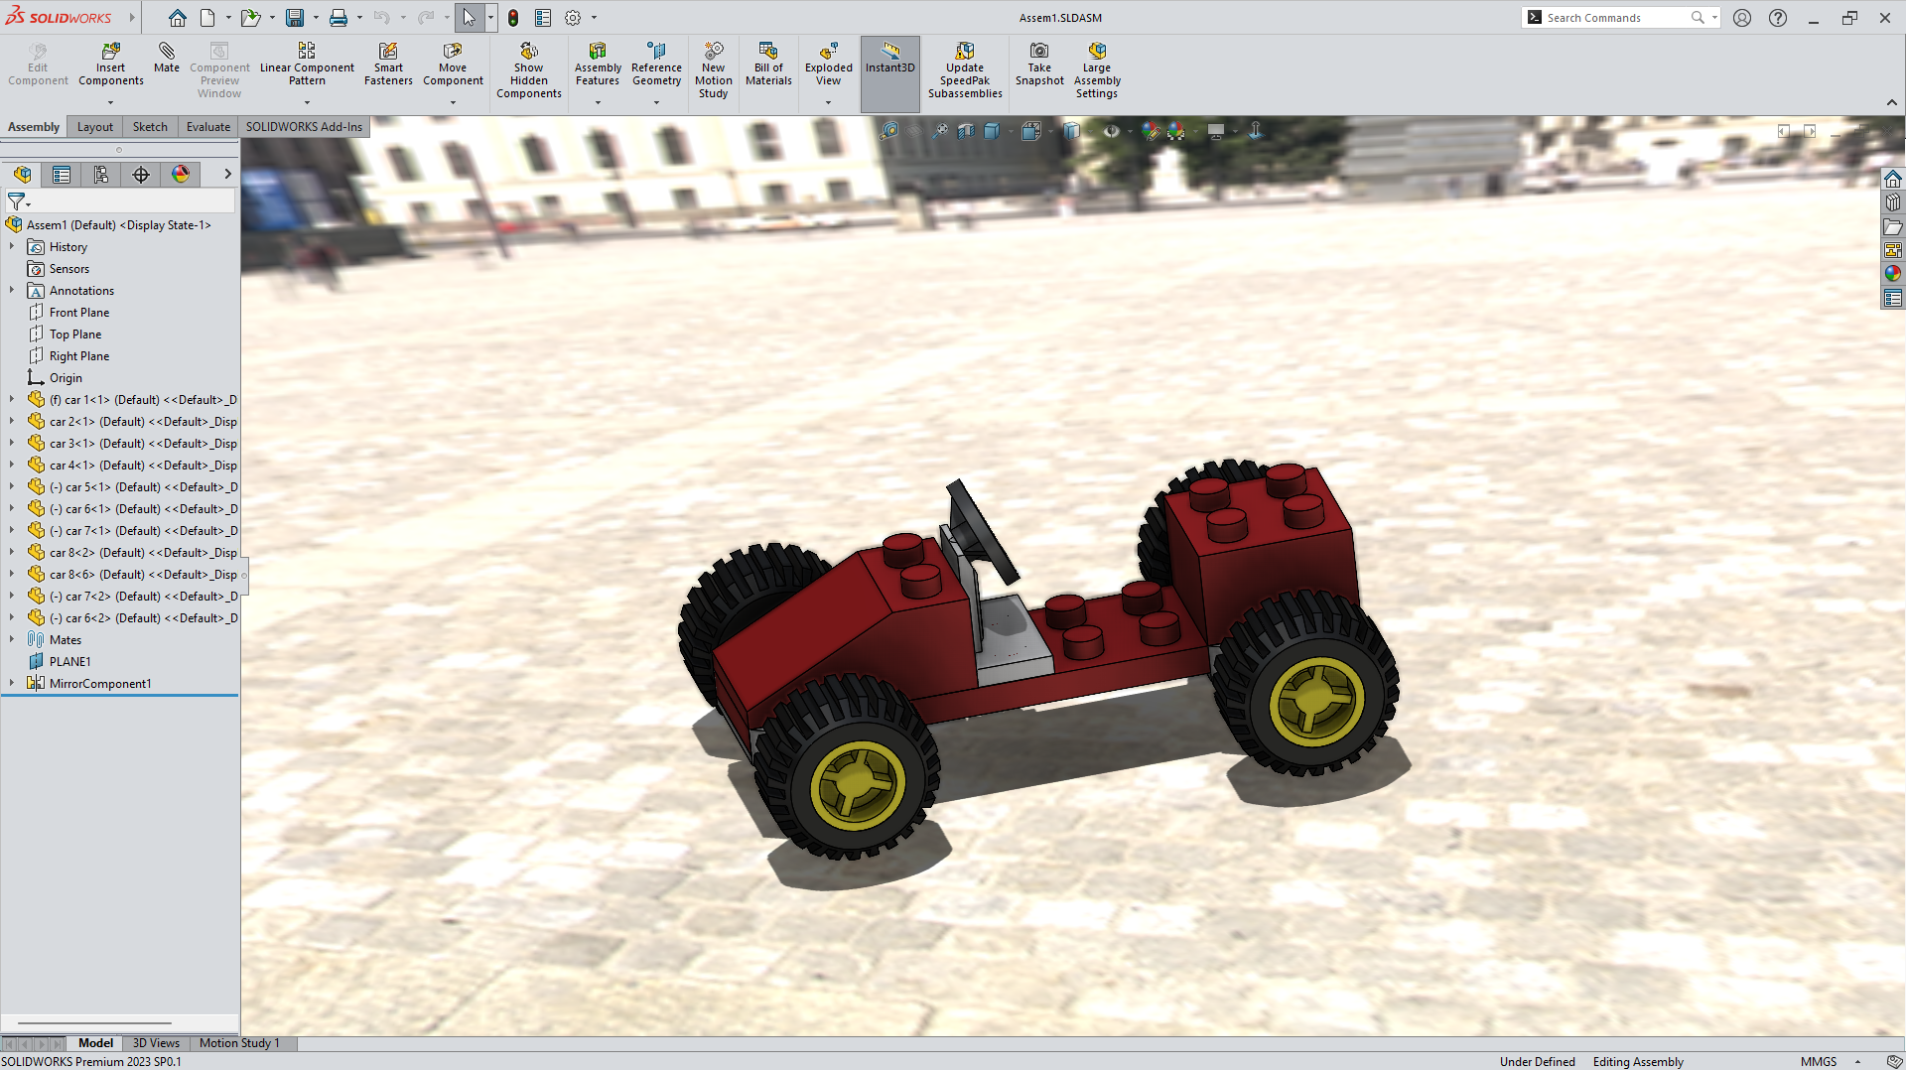Click Show Hidden Components
This screenshot has height=1070, width=1906.
529,70
